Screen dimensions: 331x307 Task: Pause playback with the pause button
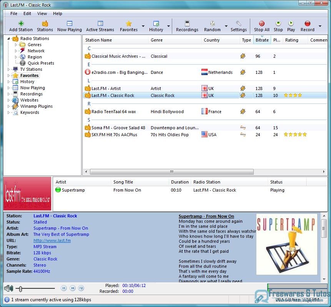64,288
